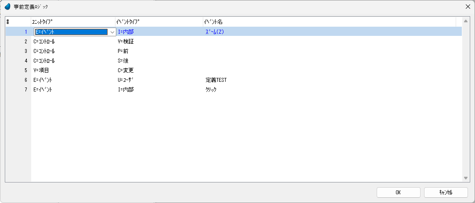The width and height of the screenshot is (475, 203).
Task: Click the scrollbar down arrow
Action: point(466,178)
